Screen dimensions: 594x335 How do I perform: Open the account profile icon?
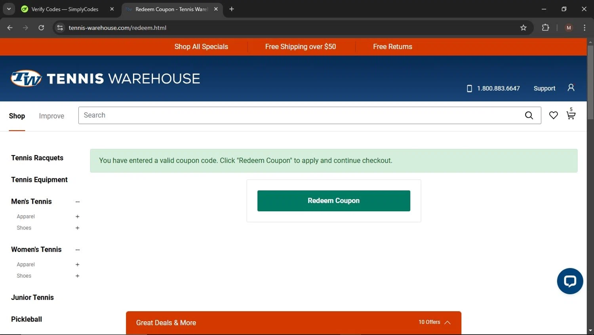[x=571, y=87]
